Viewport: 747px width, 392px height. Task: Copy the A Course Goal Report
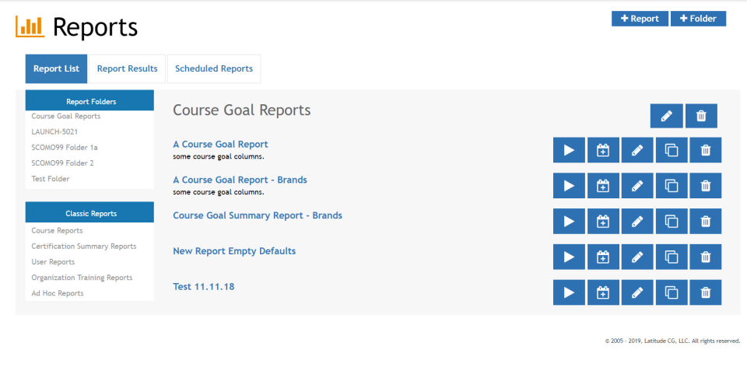pyautogui.click(x=672, y=150)
